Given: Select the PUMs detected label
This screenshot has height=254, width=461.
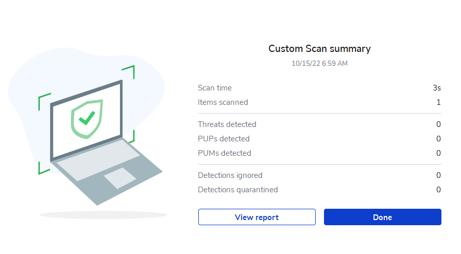Looking at the screenshot, I should tap(225, 153).
